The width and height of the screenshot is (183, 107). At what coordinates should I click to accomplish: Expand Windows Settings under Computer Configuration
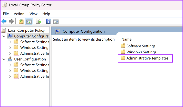10,48
